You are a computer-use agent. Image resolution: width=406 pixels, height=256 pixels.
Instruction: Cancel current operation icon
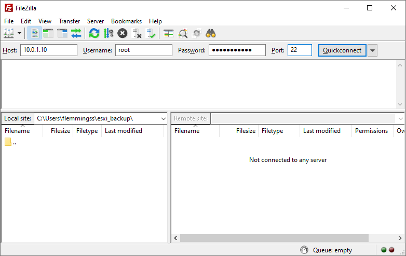[x=123, y=33]
